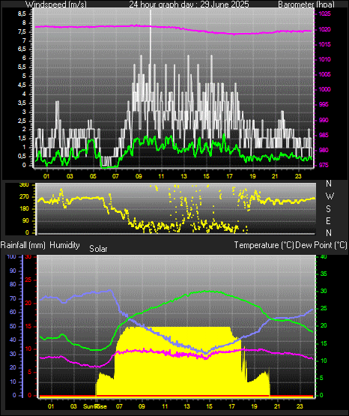Click the green 40 temperature axis value

(324, 256)
